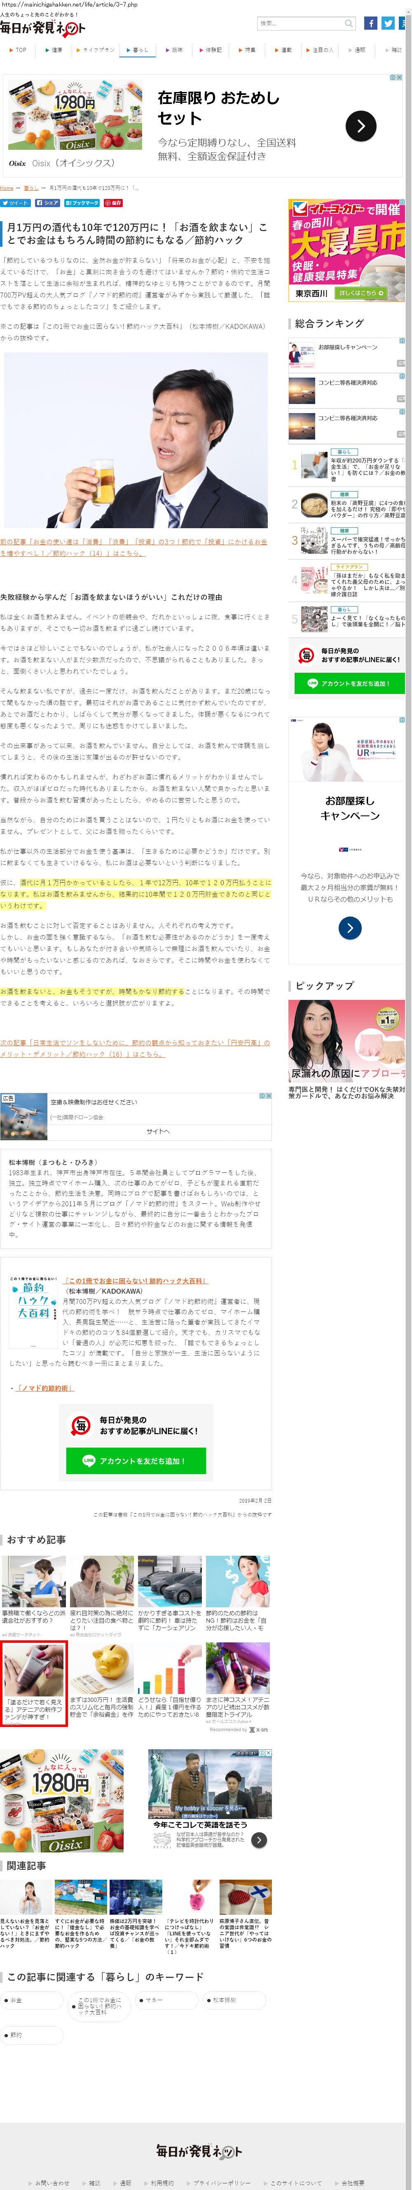This screenshot has height=2190, width=412.
Task: Click the English study ad arrow button
Action: (259, 1840)
